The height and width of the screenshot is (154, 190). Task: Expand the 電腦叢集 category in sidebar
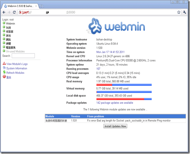tap(4, 47)
